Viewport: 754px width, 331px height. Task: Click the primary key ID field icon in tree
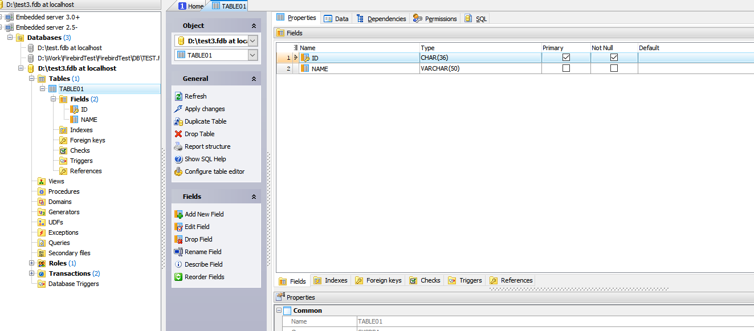click(x=74, y=109)
